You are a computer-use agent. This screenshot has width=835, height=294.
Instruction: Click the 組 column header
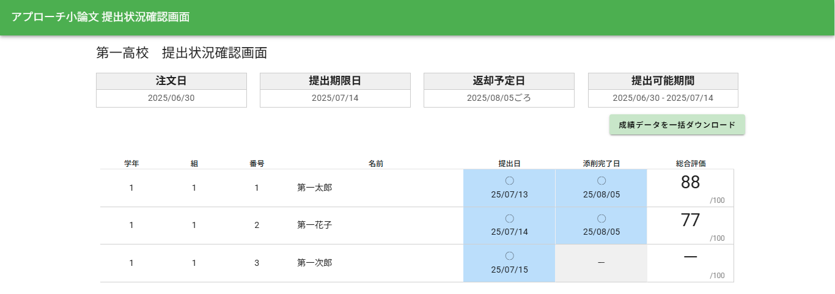194,164
